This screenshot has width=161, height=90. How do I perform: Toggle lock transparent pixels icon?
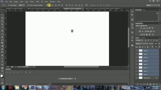click(x=140, y=47)
